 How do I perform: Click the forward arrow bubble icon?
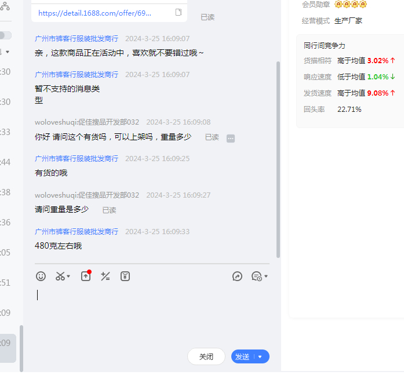click(x=237, y=276)
